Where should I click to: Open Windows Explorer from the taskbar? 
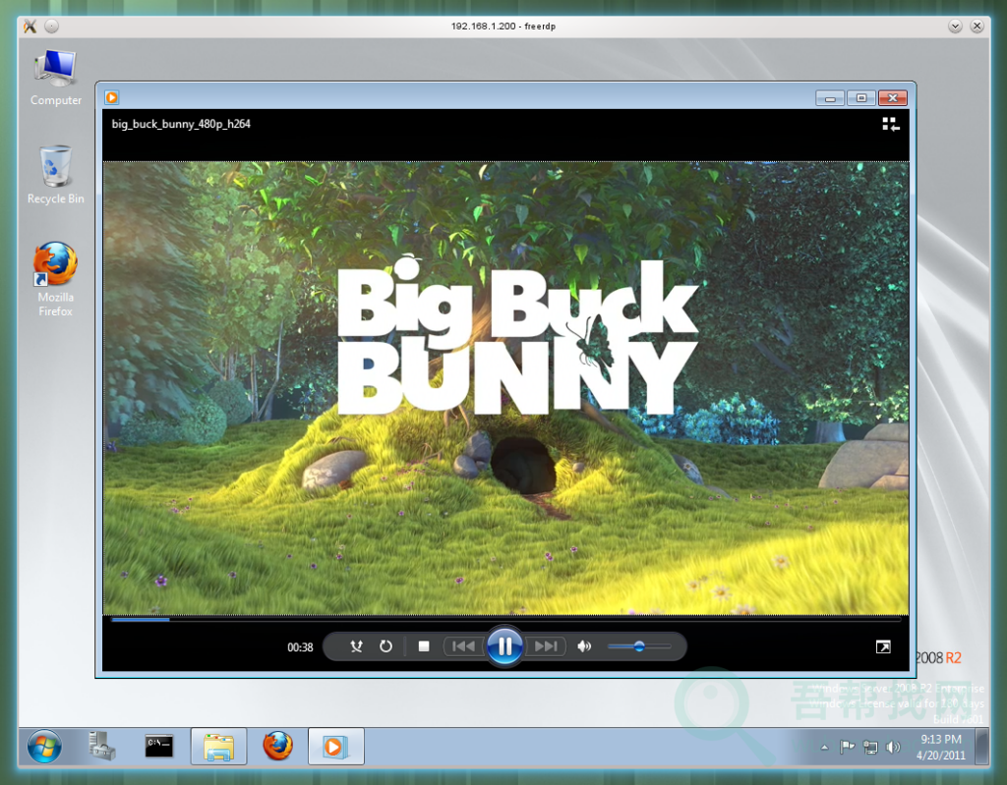point(218,747)
